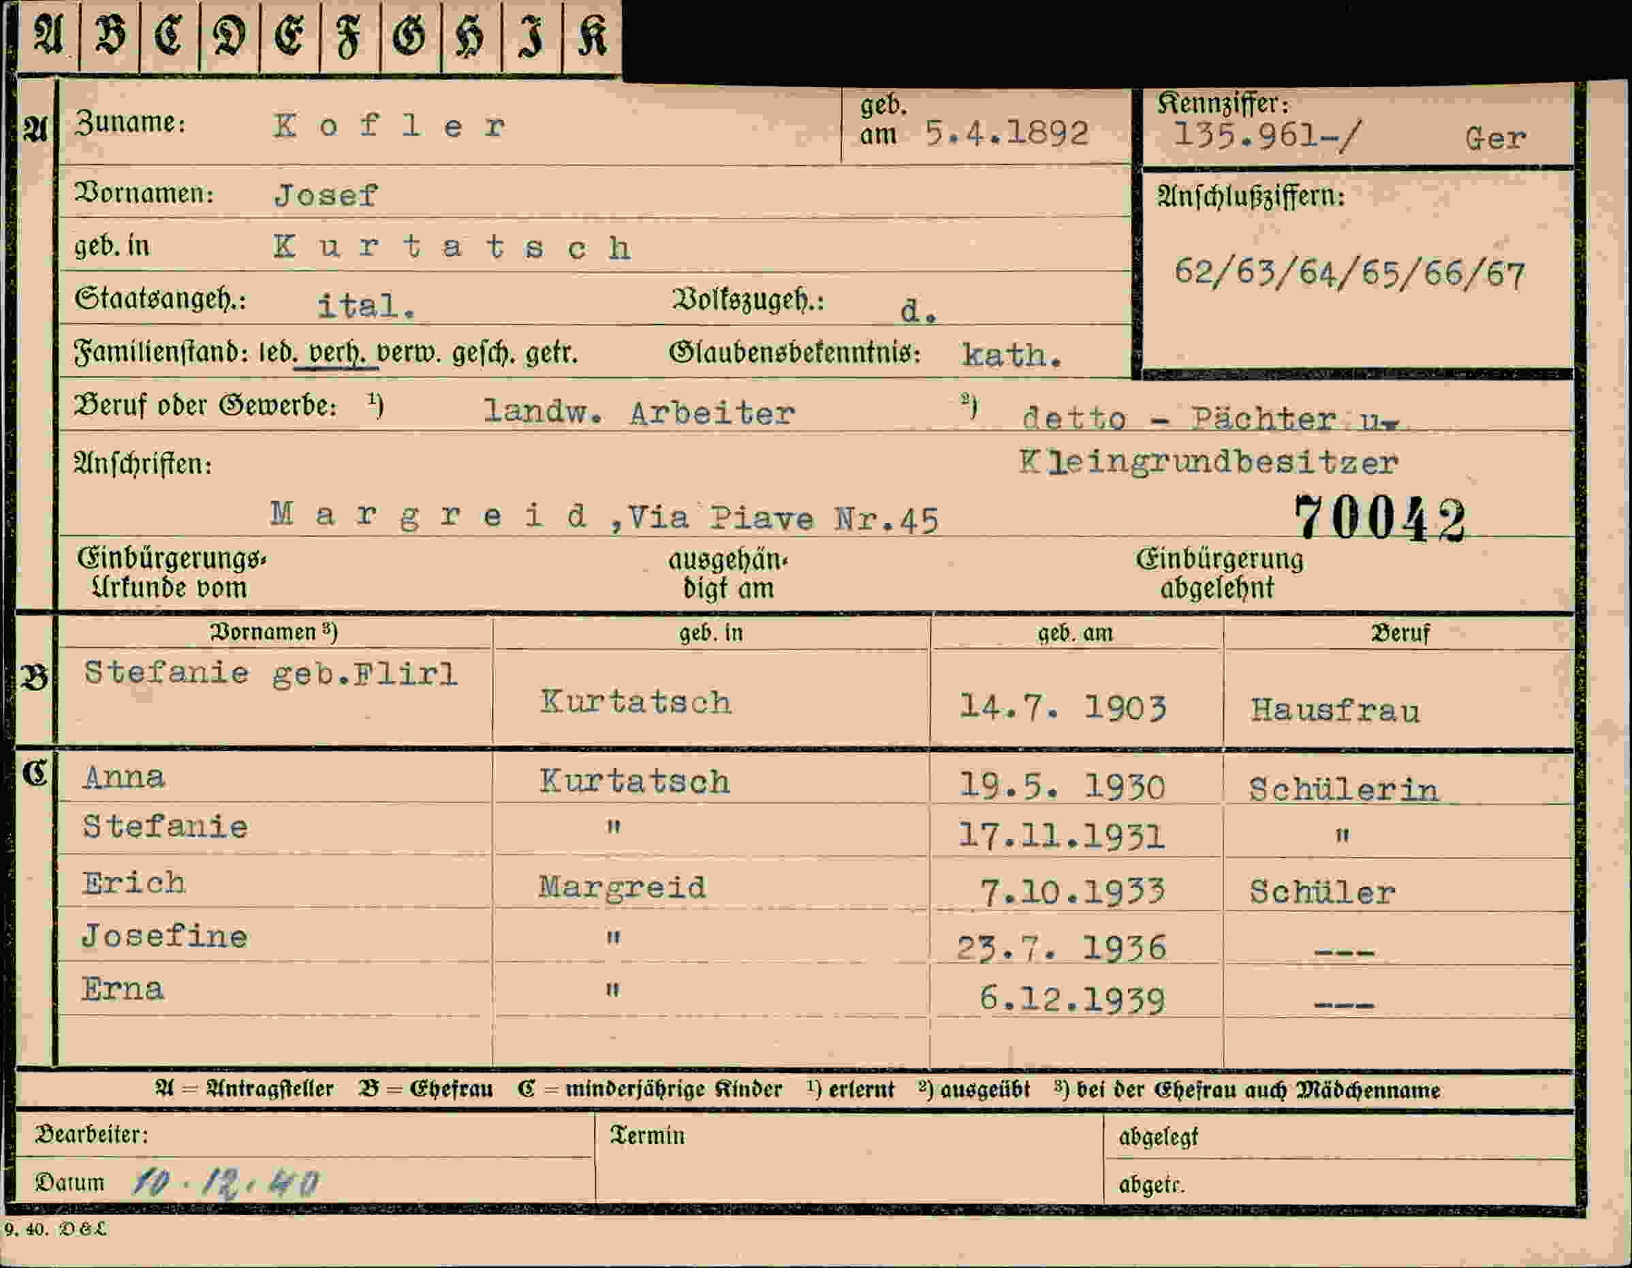Click the religion value "kath."

pyautogui.click(x=1011, y=355)
